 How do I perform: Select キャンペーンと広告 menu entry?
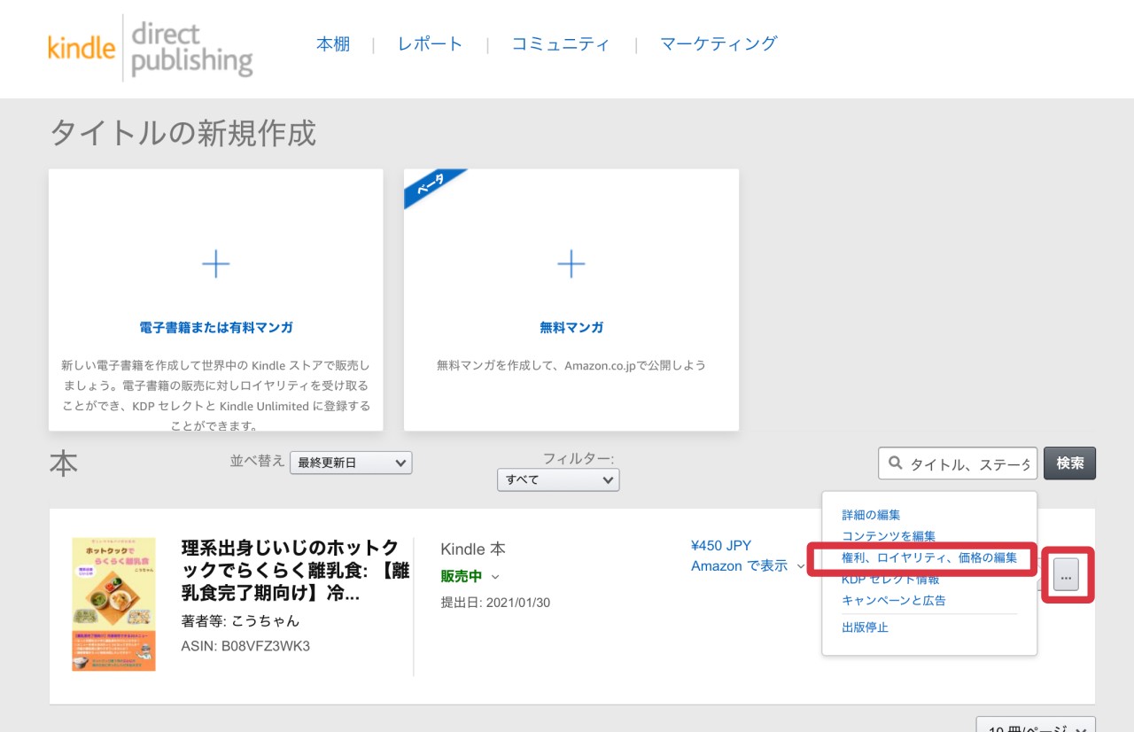894,601
